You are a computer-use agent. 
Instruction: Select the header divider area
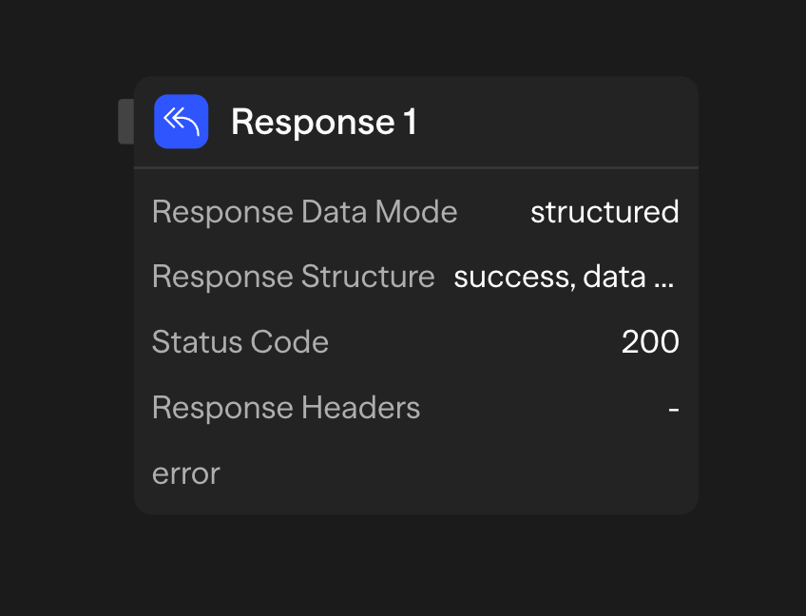point(416,164)
